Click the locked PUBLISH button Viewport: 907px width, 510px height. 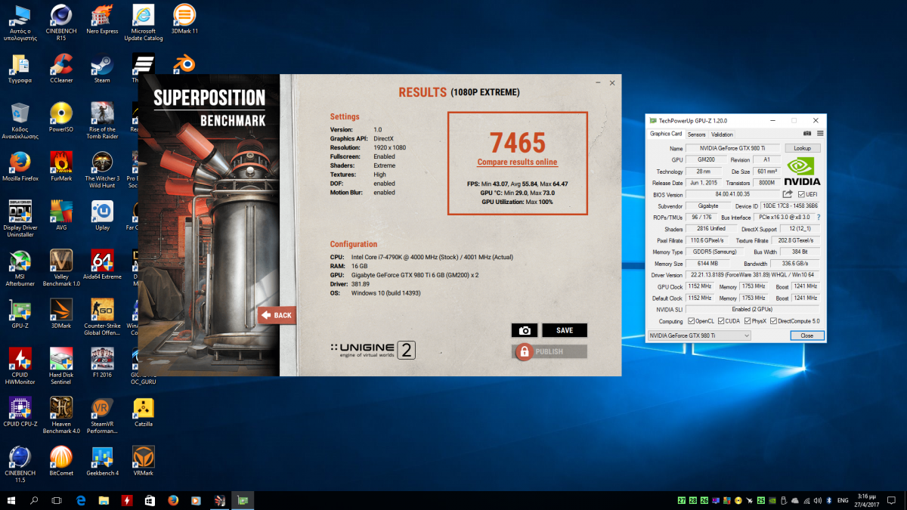(x=549, y=351)
